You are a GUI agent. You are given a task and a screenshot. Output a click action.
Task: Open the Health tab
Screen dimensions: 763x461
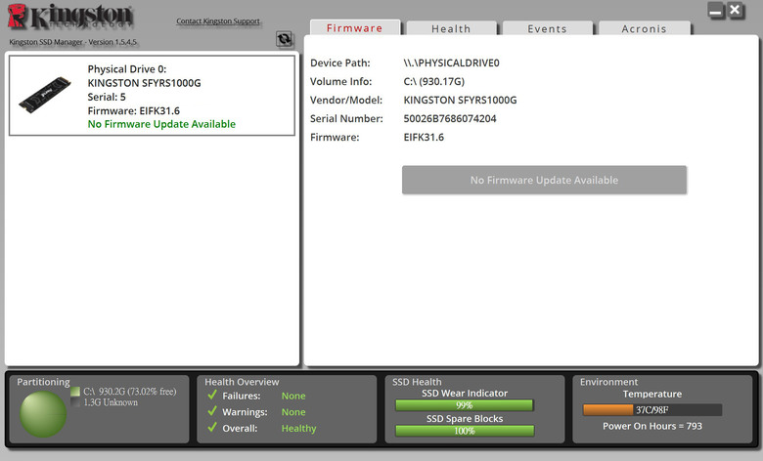(x=451, y=28)
